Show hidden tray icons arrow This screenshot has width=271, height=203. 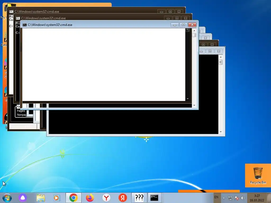click(224, 198)
